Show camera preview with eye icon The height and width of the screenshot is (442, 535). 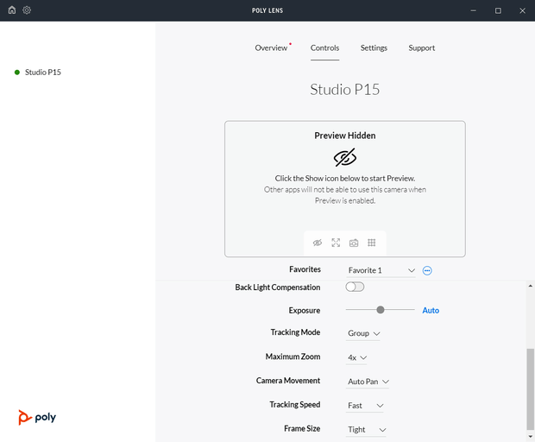(318, 243)
